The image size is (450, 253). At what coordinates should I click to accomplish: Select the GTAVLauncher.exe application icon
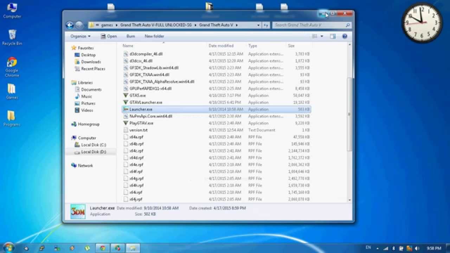click(x=126, y=102)
